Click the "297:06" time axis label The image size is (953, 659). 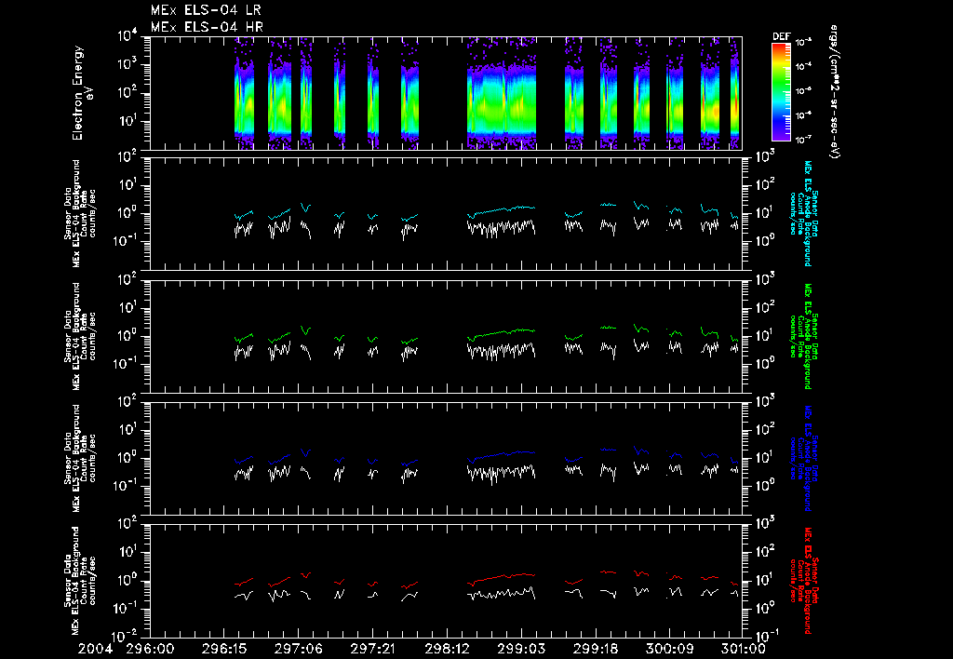coord(299,649)
